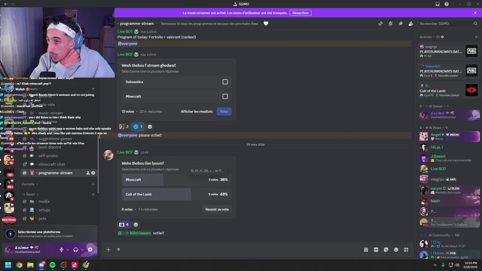The height and width of the screenshot is (271, 482).
Task: Click the Cult of the Lamb result bar
Action: point(177,194)
